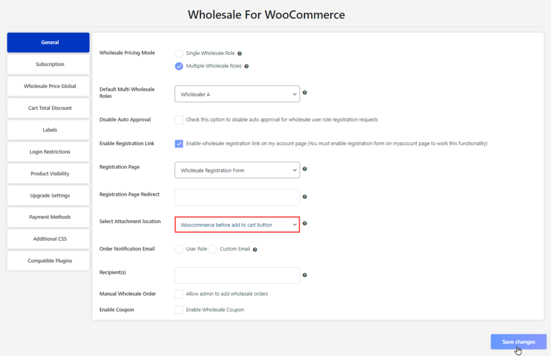Uncheck Enable Registration Link checkbox
Viewport: 551px width, 356px height.
[179, 144]
